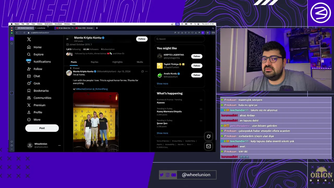Click the Apple menu icon
This screenshot has height=188, width=334.
11,24
